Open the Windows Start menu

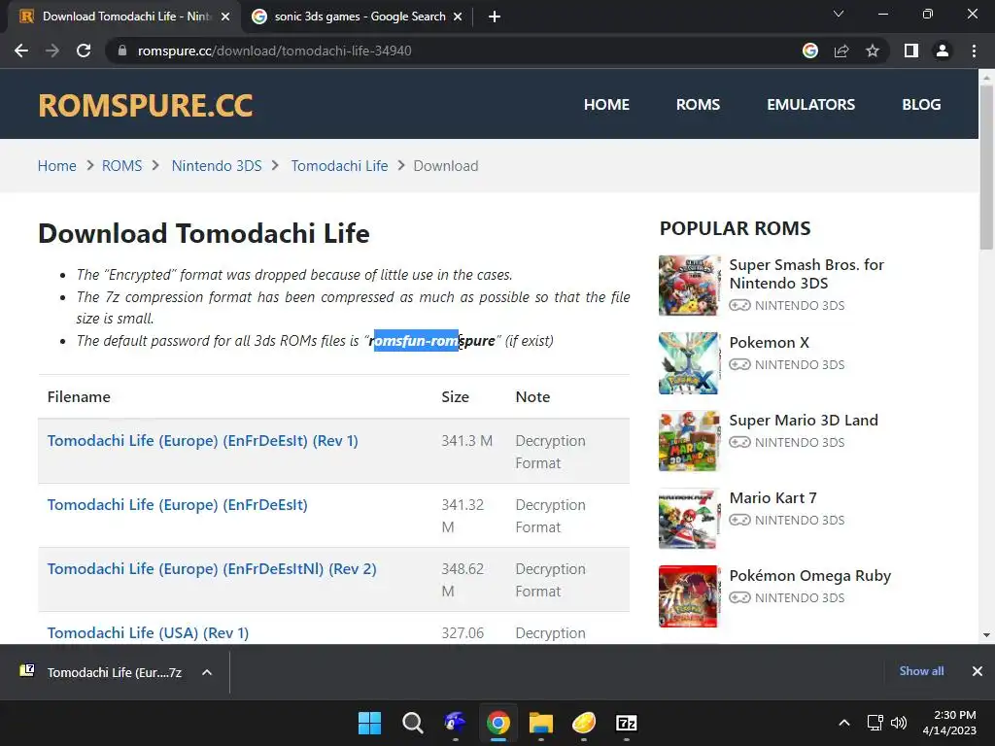[369, 723]
